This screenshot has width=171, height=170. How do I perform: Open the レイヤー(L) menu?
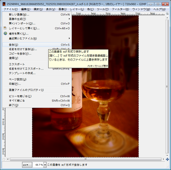(77, 9)
